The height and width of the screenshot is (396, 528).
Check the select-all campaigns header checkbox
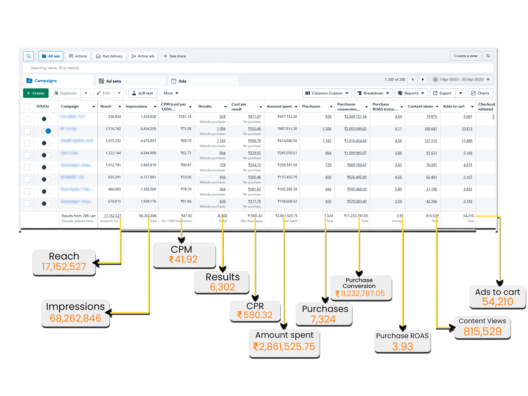[x=27, y=106]
